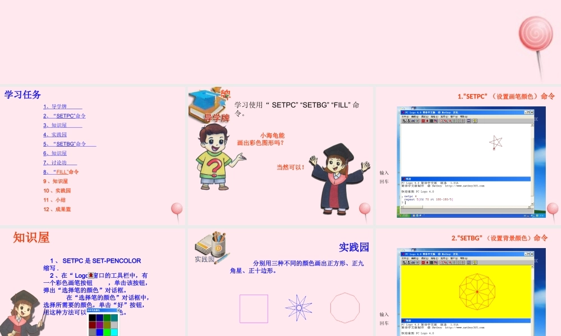Click '输入' label on the SETBG slide
Screen dimensions: 561x336
pos(384,315)
